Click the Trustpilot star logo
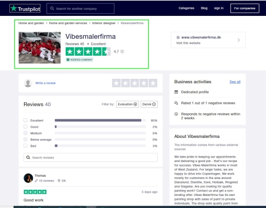The image size is (266, 208). [x=14, y=8]
